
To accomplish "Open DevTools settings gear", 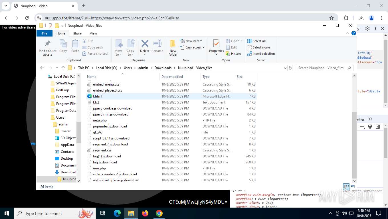I will (367, 29).
